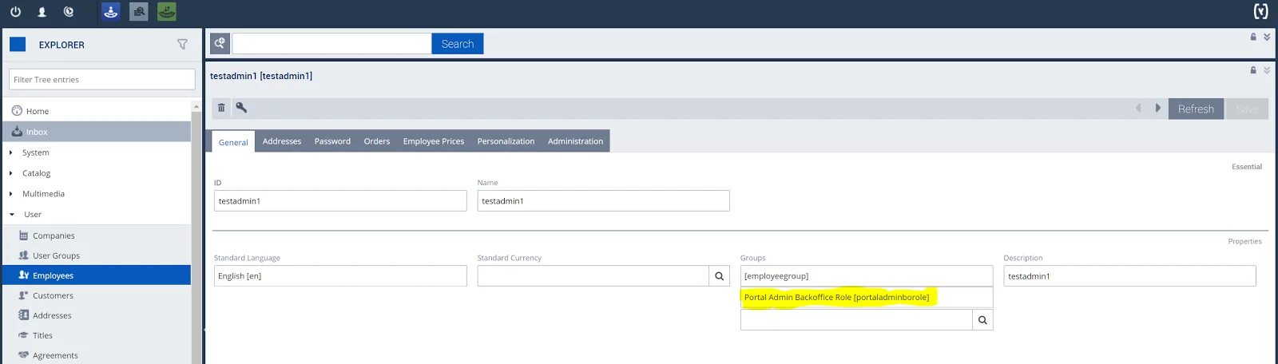Open the Orders tab
The width and height of the screenshot is (1278, 364).
377,141
